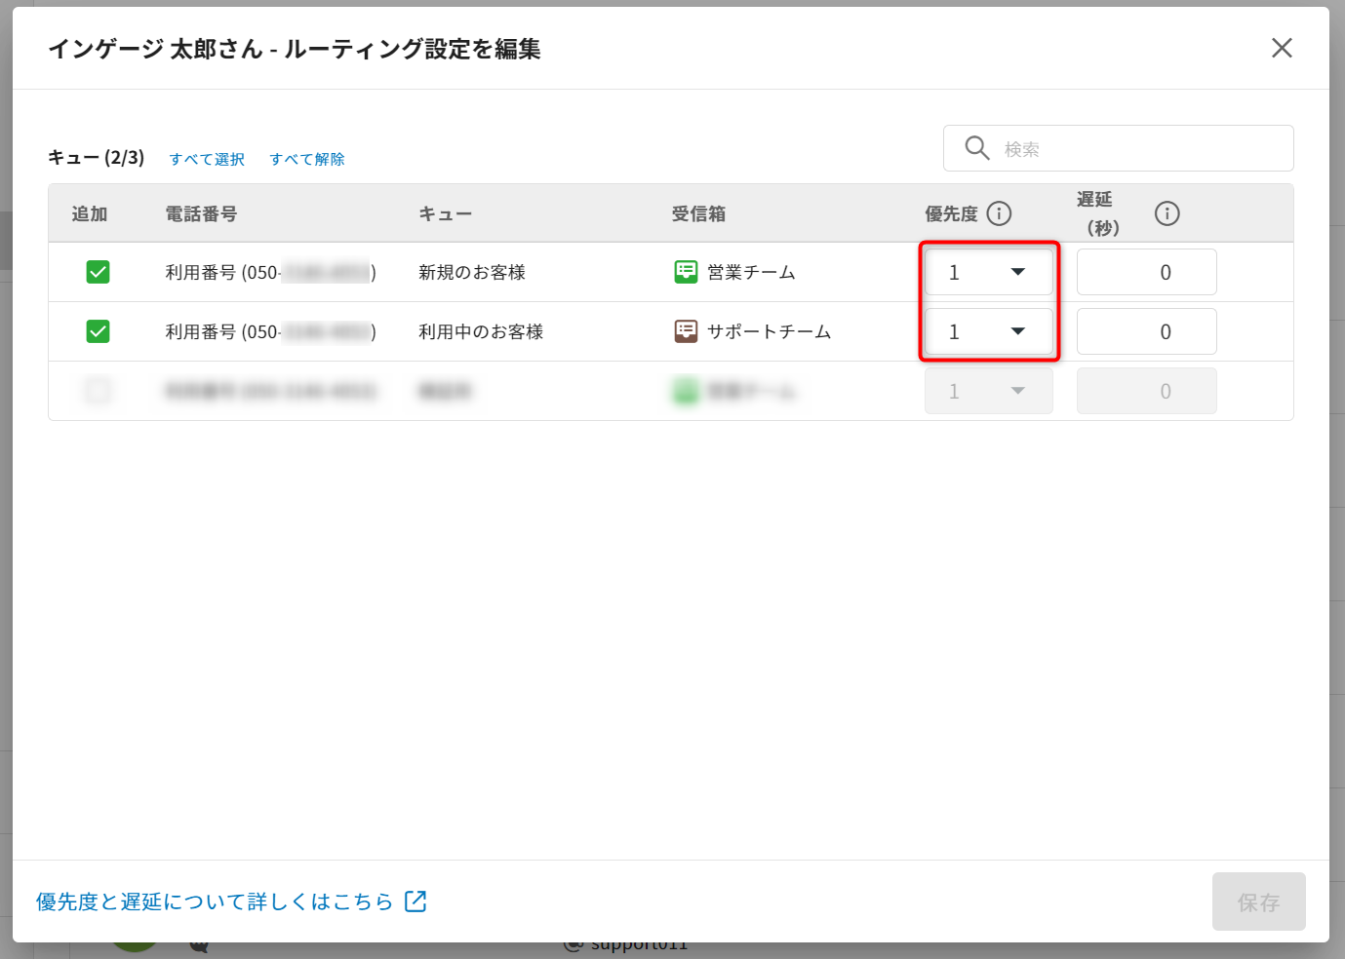Click the info icon beside 優先度
Viewport: 1345px width, 959px height.
click(999, 213)
